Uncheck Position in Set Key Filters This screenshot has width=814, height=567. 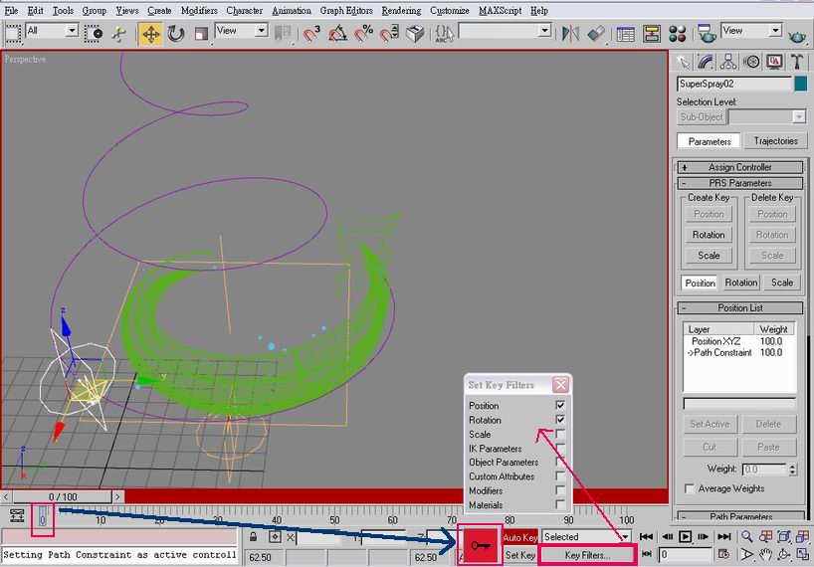pyautogui.click(x=561, y=406)
